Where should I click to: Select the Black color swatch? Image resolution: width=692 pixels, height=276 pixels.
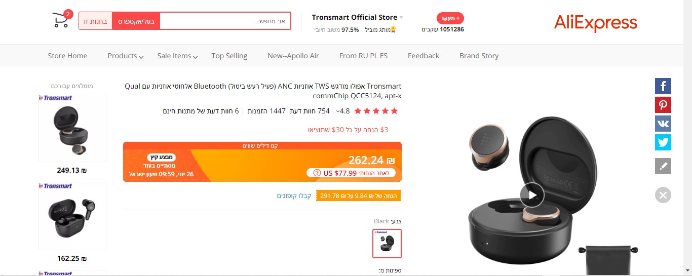[387, 243]
